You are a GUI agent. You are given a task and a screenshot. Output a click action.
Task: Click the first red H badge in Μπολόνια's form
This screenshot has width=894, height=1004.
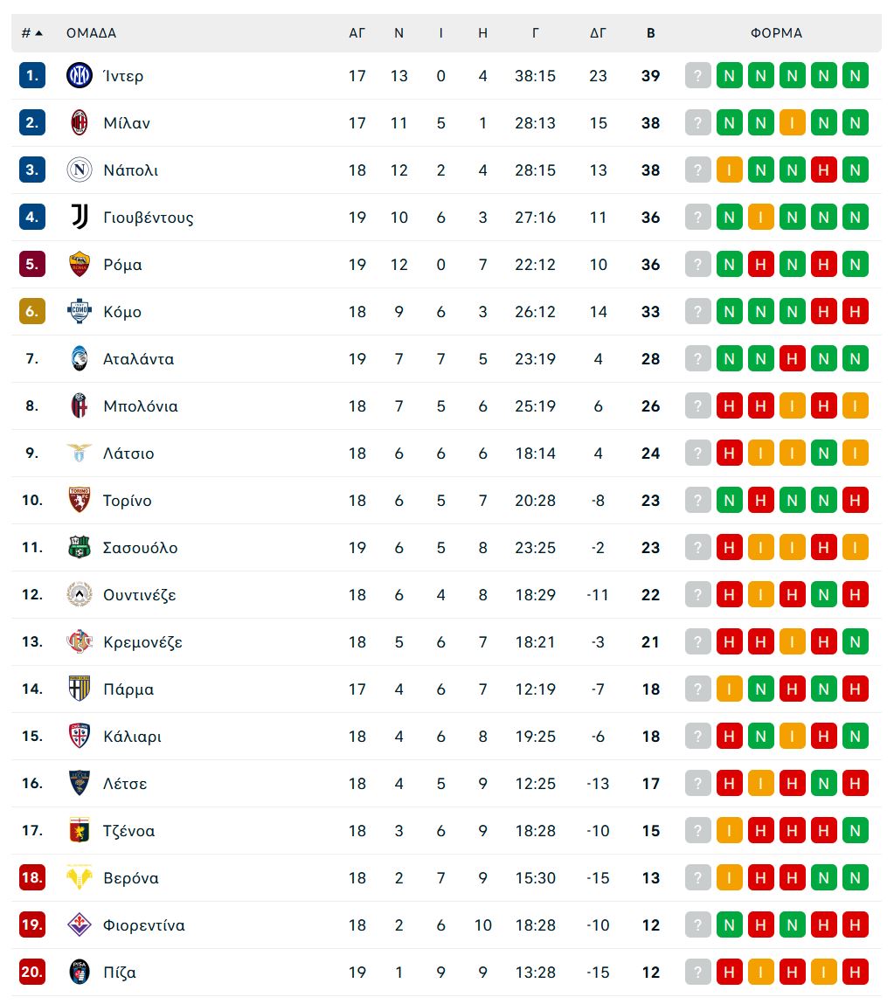(729, 405)
